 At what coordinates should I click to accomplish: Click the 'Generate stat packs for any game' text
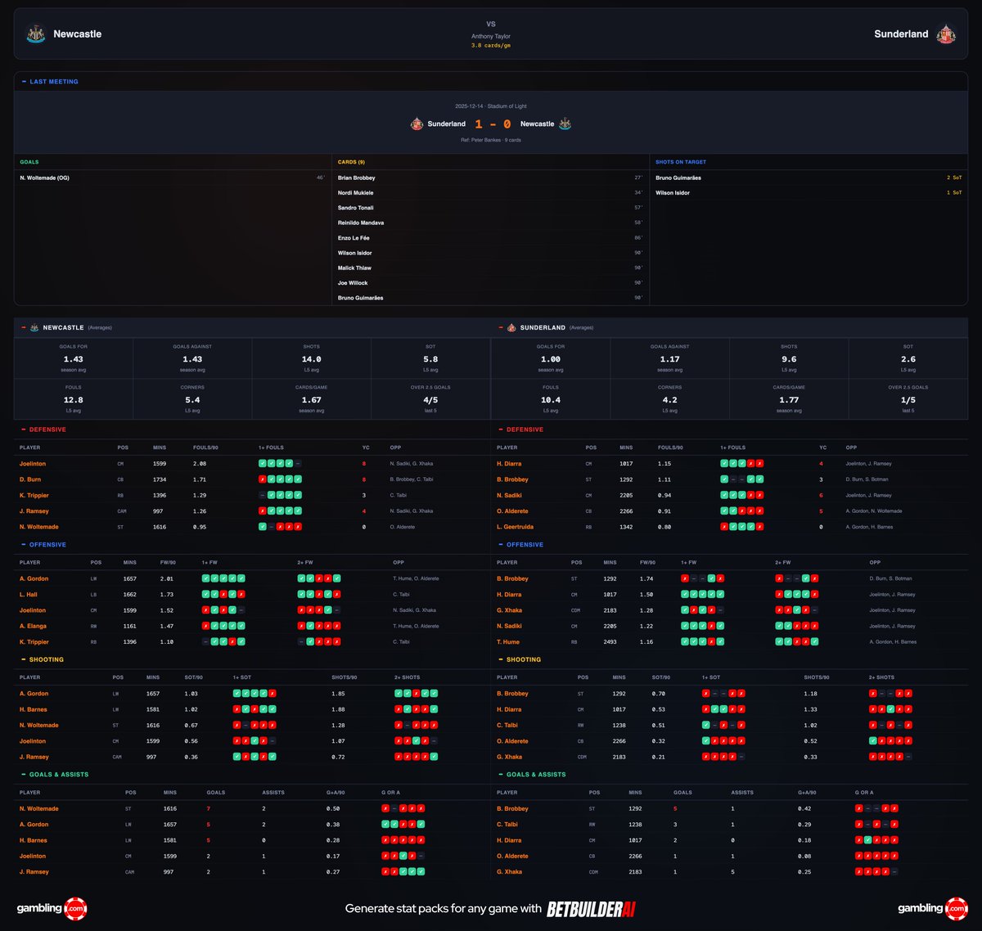click(x=444, y=909)
